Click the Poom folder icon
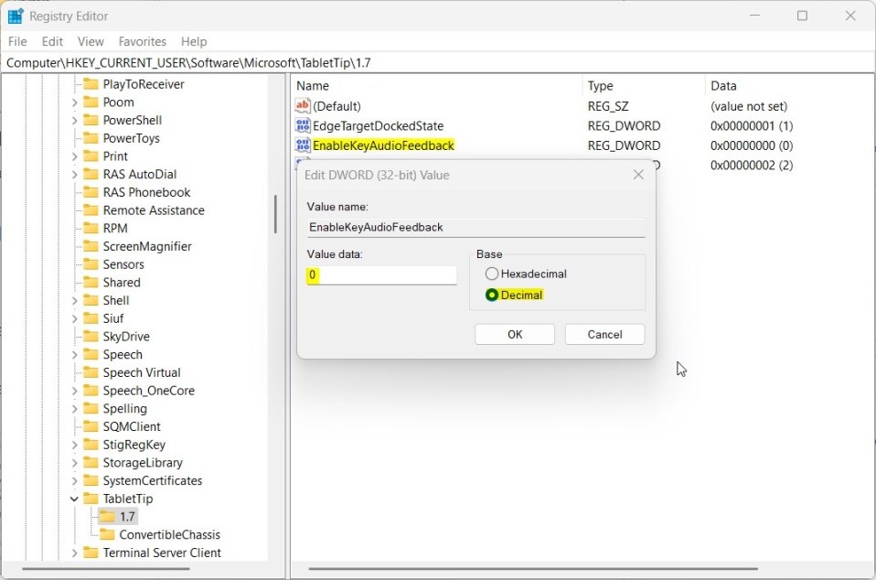 point(90,102)
